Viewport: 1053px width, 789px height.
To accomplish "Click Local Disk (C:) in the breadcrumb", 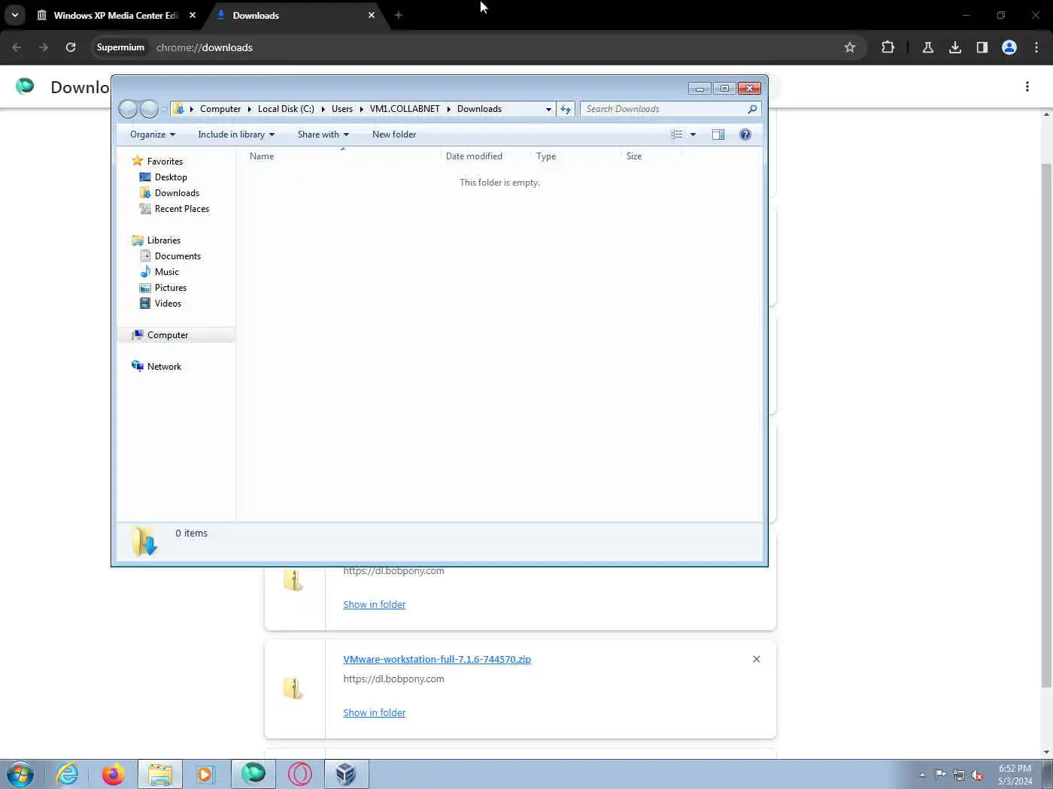I will coord(286,109).
